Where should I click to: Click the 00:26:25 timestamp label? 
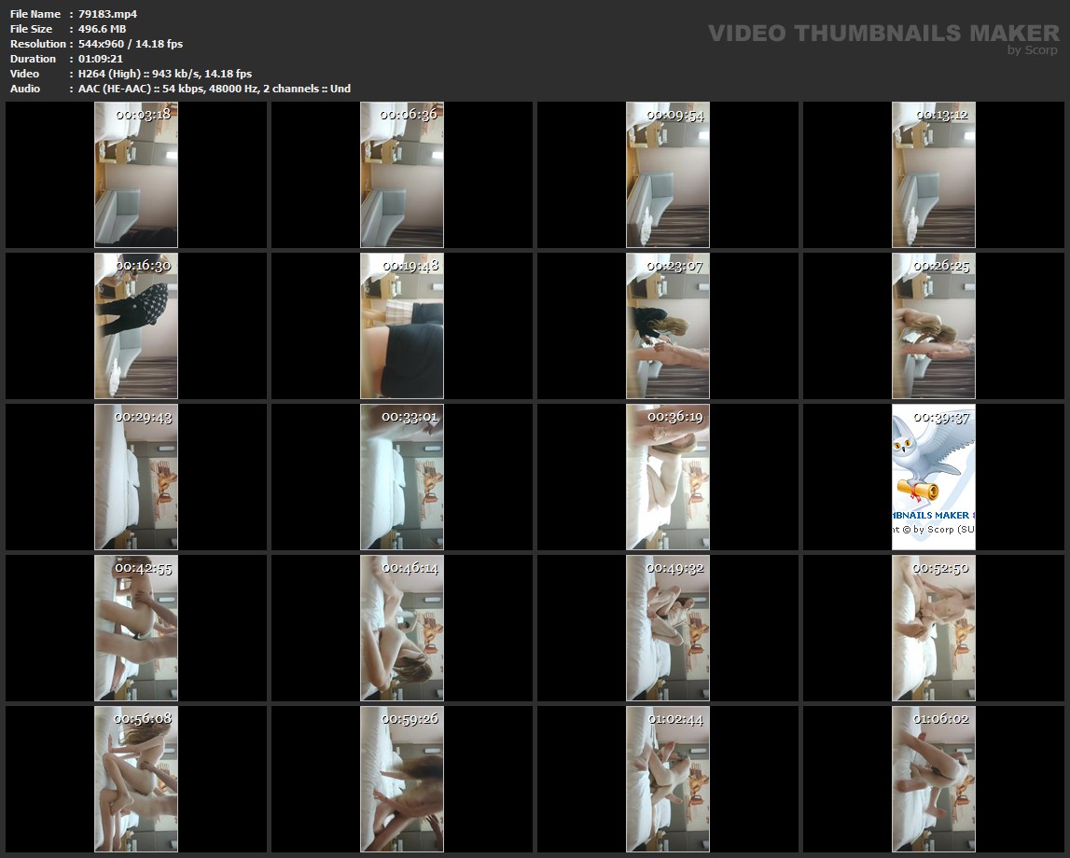click(940, 266)
